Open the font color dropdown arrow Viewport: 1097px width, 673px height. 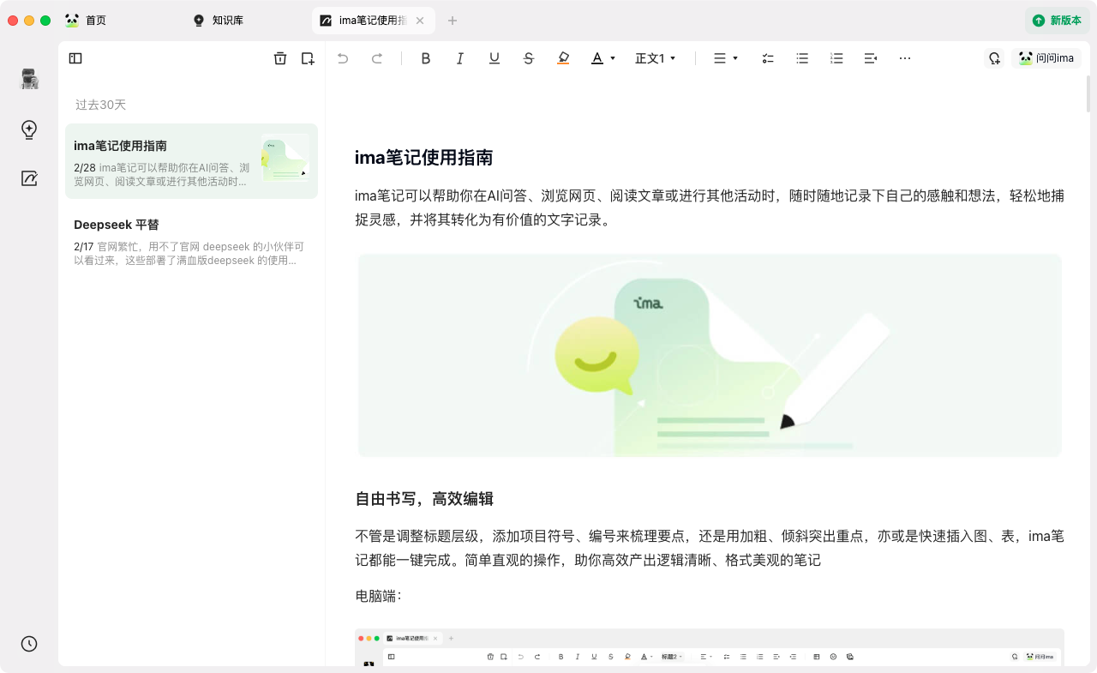[613, 58]
